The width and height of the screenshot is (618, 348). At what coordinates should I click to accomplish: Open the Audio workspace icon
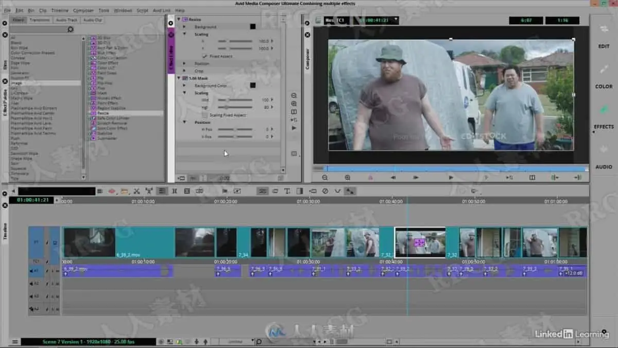click(604, 150)
